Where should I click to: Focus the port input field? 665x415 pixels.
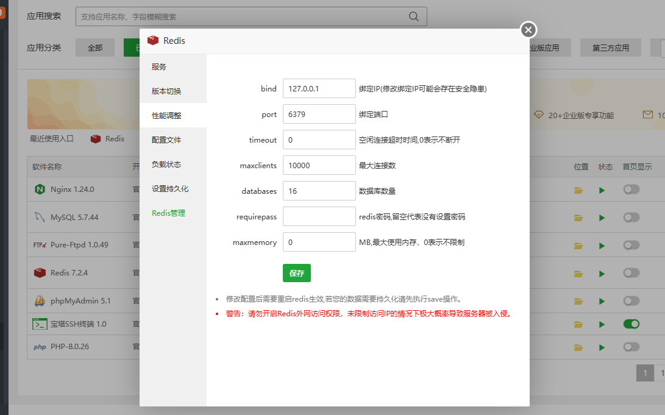pyautogui.click(x=319, y=114)
